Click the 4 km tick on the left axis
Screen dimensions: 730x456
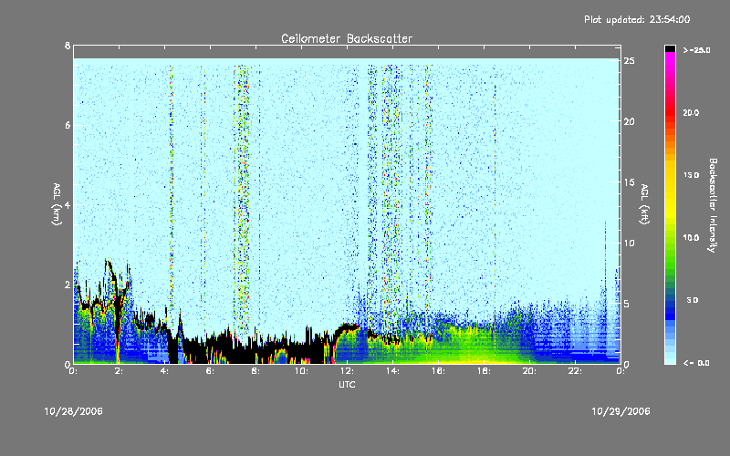pyautogui.click(x=68, y=204)
